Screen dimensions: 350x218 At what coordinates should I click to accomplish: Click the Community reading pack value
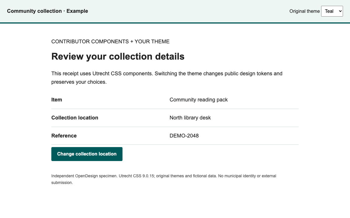click(x=199, y=100)
